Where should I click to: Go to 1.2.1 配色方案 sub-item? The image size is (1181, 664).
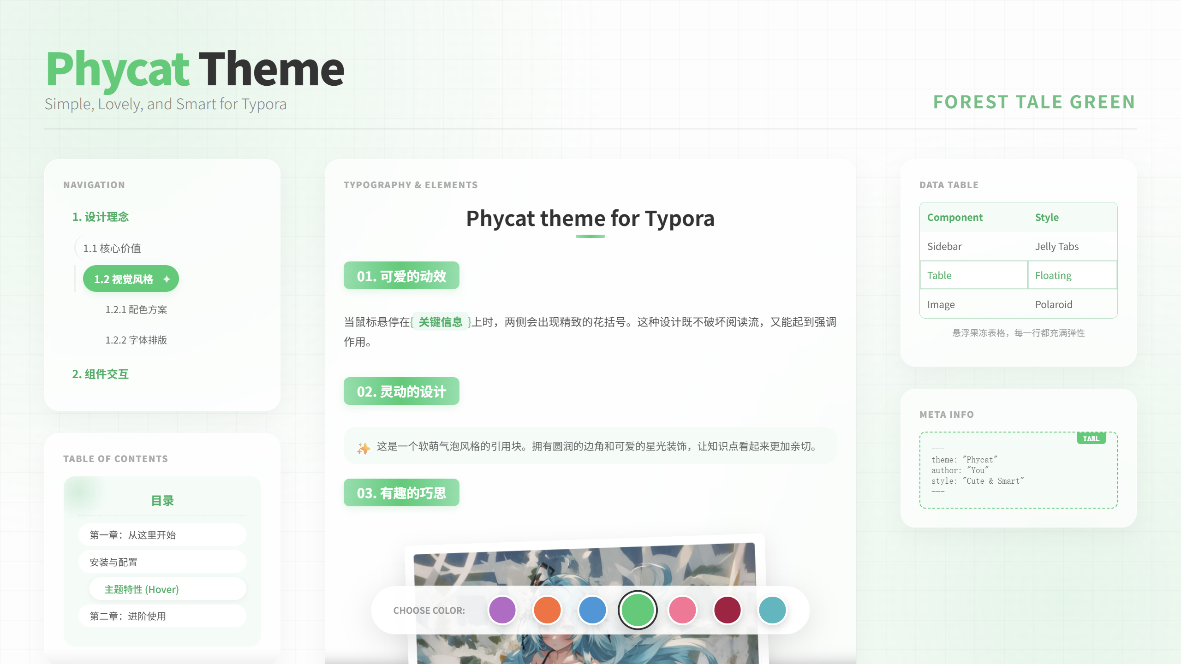pos(136,309)
